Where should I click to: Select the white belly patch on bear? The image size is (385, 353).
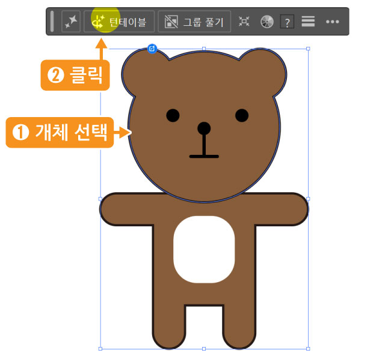coord(204,249)
